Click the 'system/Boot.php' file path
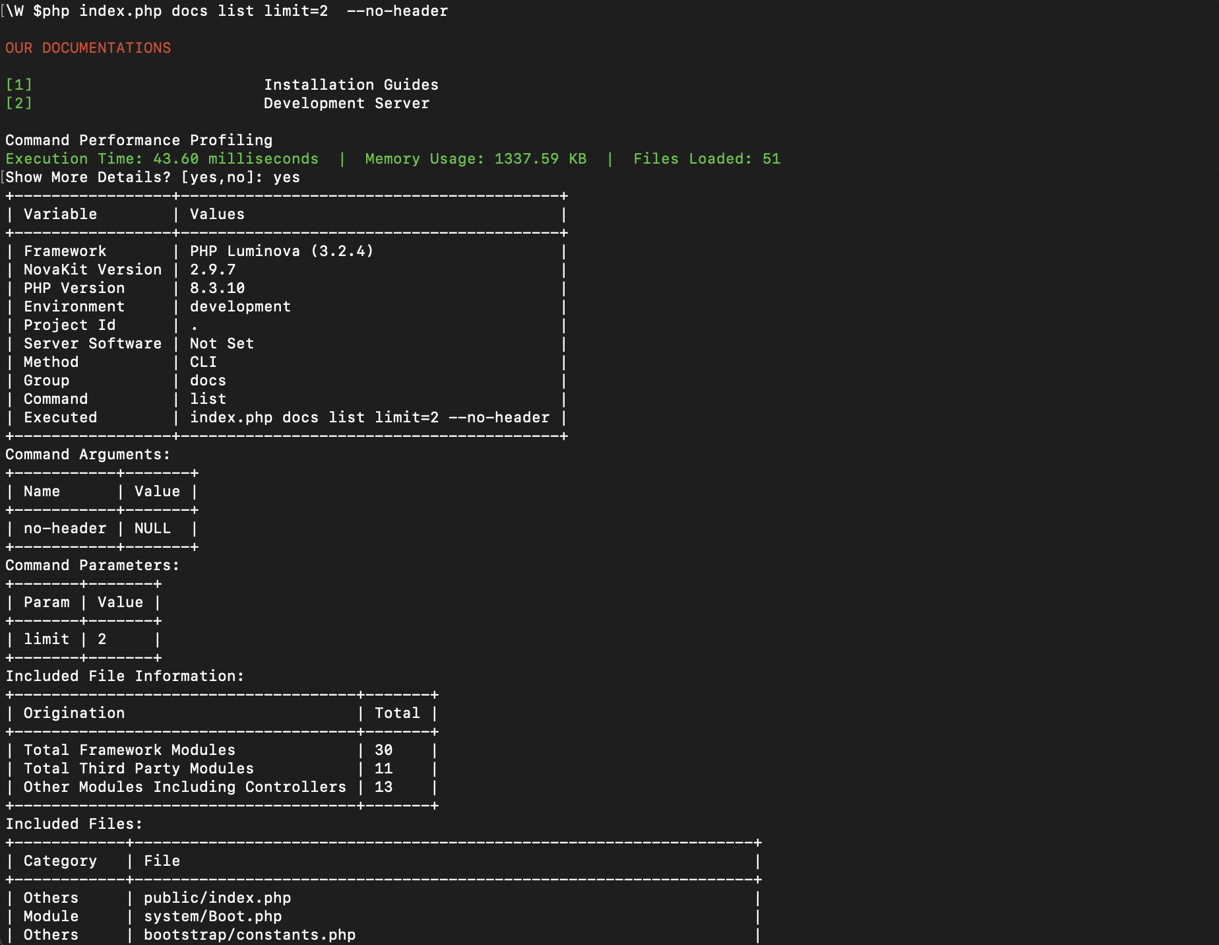The height and width of the screenshot is (945, 1219). click(x=212, y=917)
